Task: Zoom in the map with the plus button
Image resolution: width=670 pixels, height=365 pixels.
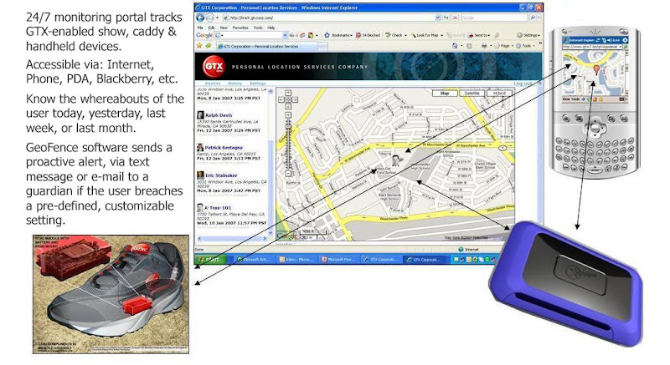Action: point(288,115)
